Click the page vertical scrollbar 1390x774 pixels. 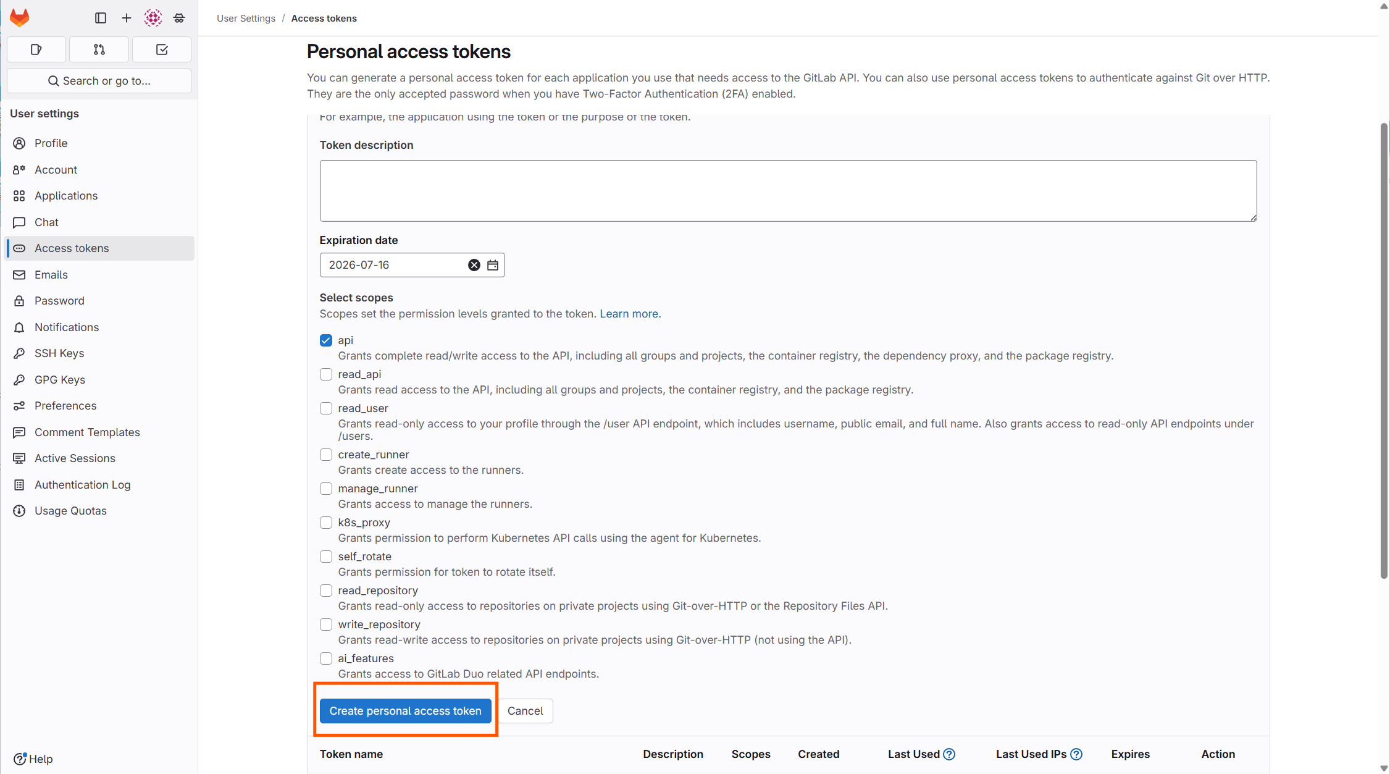pyautogui.click(x=1384, y=352)
